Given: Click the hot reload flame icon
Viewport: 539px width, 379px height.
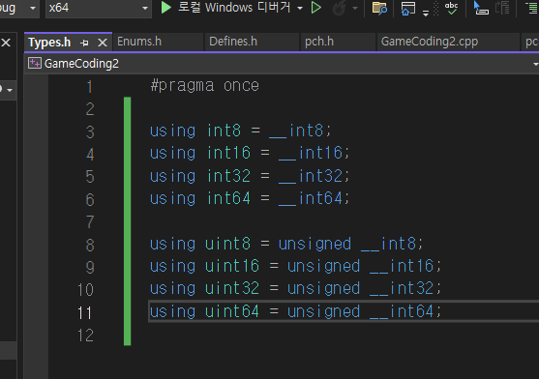Looking at the screenshot, I should pos(340,8).
